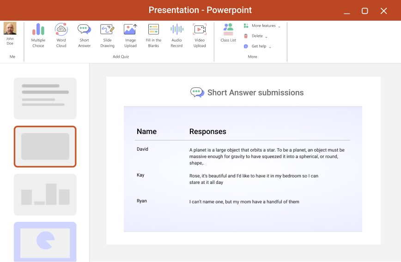The image size is (401, 262).
Task: Click the Name column header
Action: point(146,132)
